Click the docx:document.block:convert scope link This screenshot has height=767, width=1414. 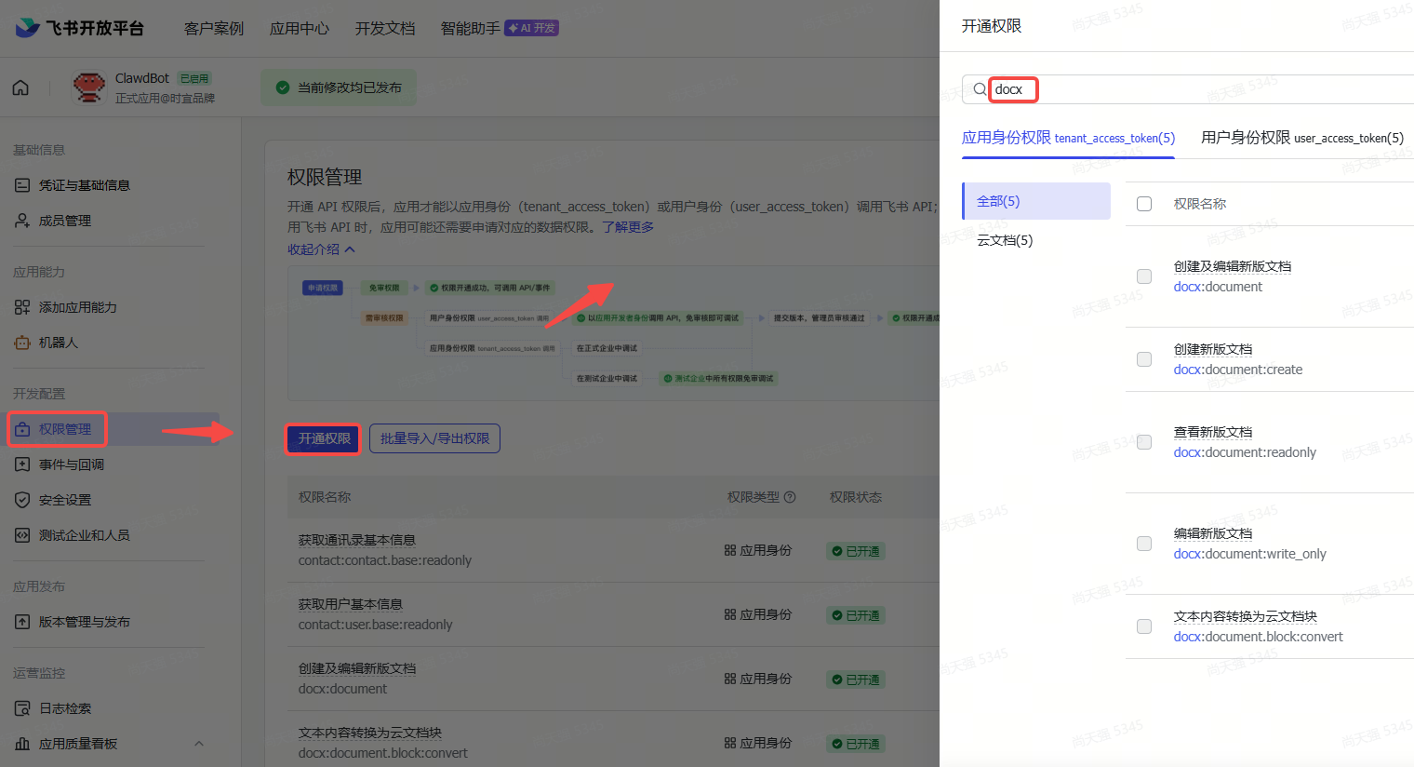click(1258, 637)
